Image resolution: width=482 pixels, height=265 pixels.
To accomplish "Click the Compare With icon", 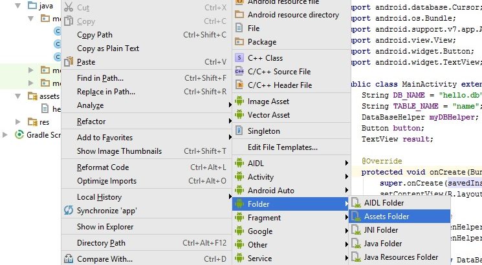I will (x=69, y=259).
